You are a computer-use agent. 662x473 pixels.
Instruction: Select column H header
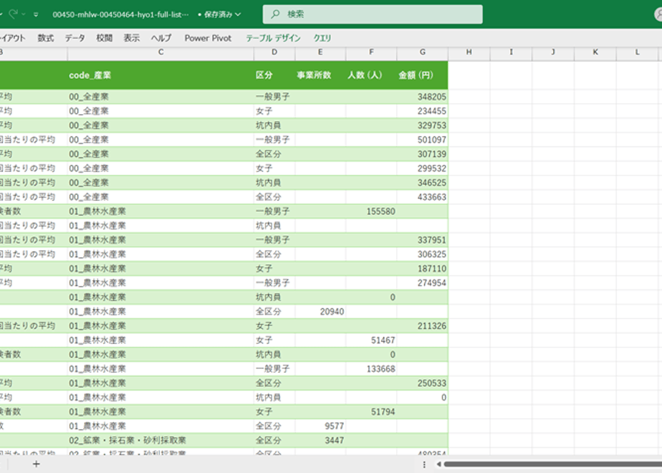pos(469,52)
